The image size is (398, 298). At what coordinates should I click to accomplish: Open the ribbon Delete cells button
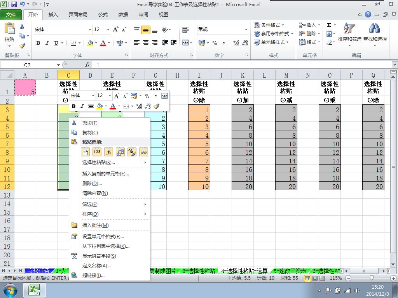tap(309, 33)
